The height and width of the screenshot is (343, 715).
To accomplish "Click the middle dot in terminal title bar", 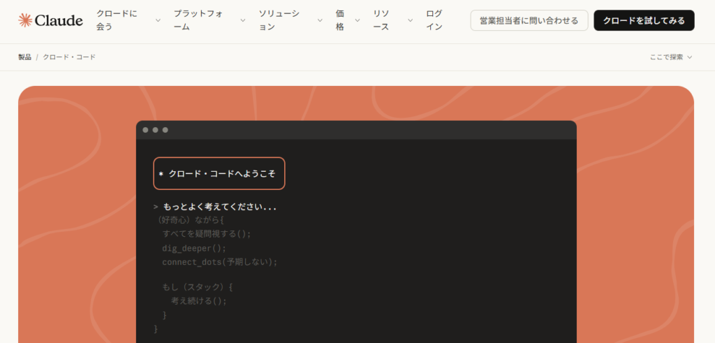I will [x=155, y=130].
